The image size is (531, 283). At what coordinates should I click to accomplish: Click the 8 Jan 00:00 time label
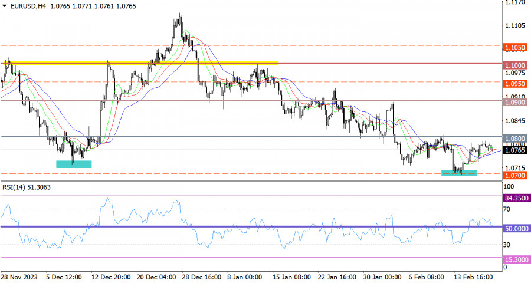[244, 277]
